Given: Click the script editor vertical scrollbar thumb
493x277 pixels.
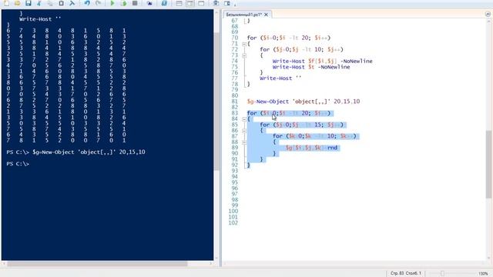Looking at the screenshot, I should click(x=488, y=164).
